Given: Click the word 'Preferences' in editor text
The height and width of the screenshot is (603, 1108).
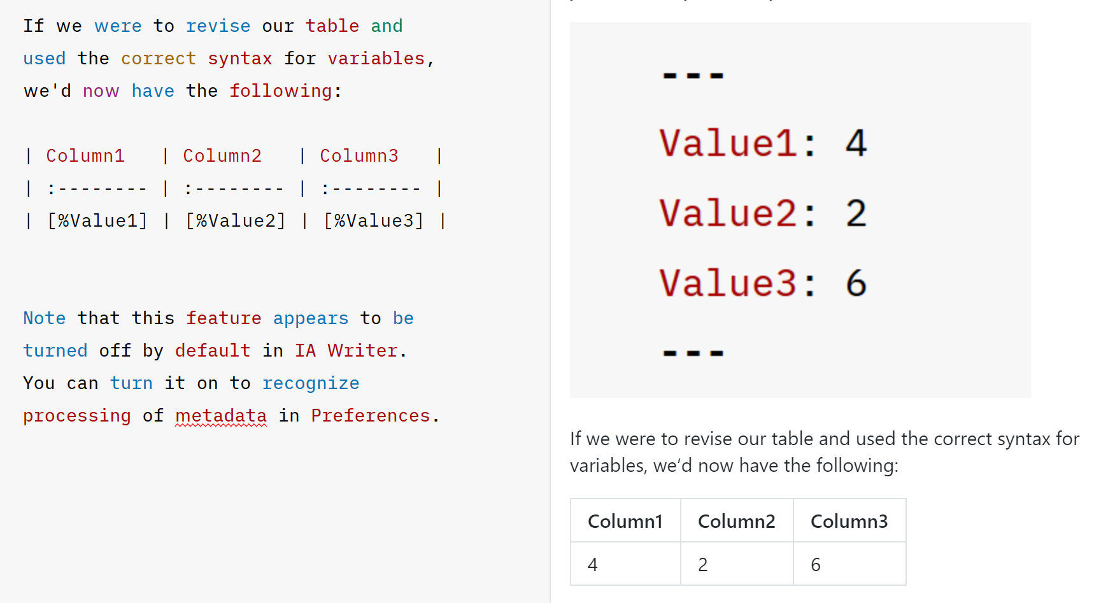Looking at the screenshot, I should click(371, 416).
